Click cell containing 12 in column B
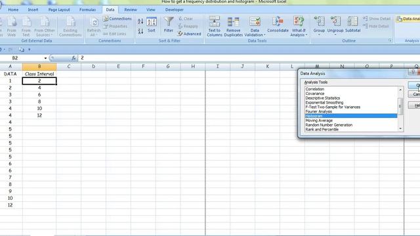This screenshot has width=420, height=236. 39,115
